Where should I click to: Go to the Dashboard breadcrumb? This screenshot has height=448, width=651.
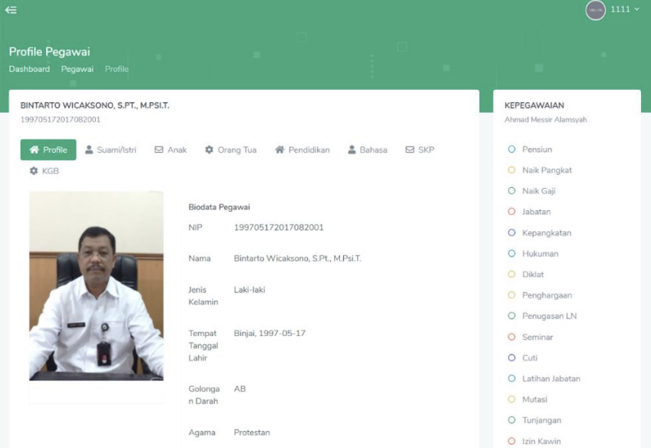[29, 69]
